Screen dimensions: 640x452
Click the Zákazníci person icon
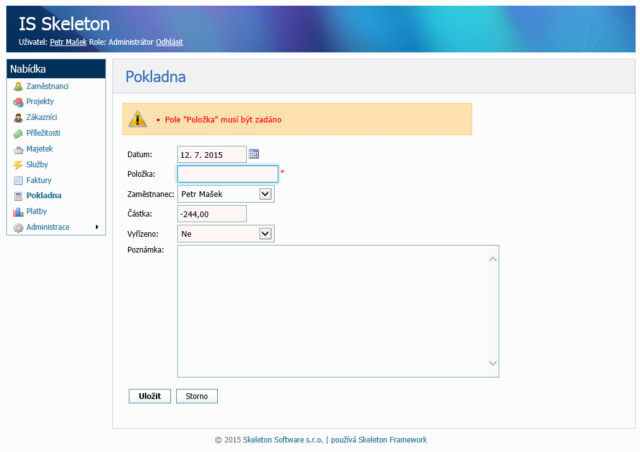pos(18,118)
